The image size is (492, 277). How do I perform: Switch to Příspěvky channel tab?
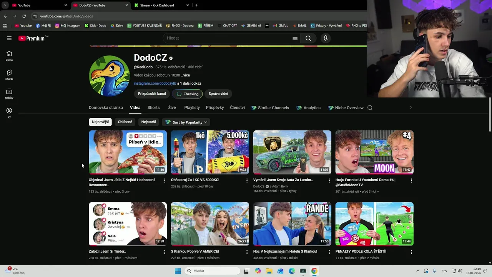215,108
